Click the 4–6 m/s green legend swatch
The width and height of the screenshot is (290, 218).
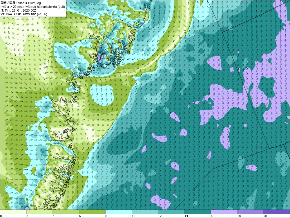[x=66, y=212]
